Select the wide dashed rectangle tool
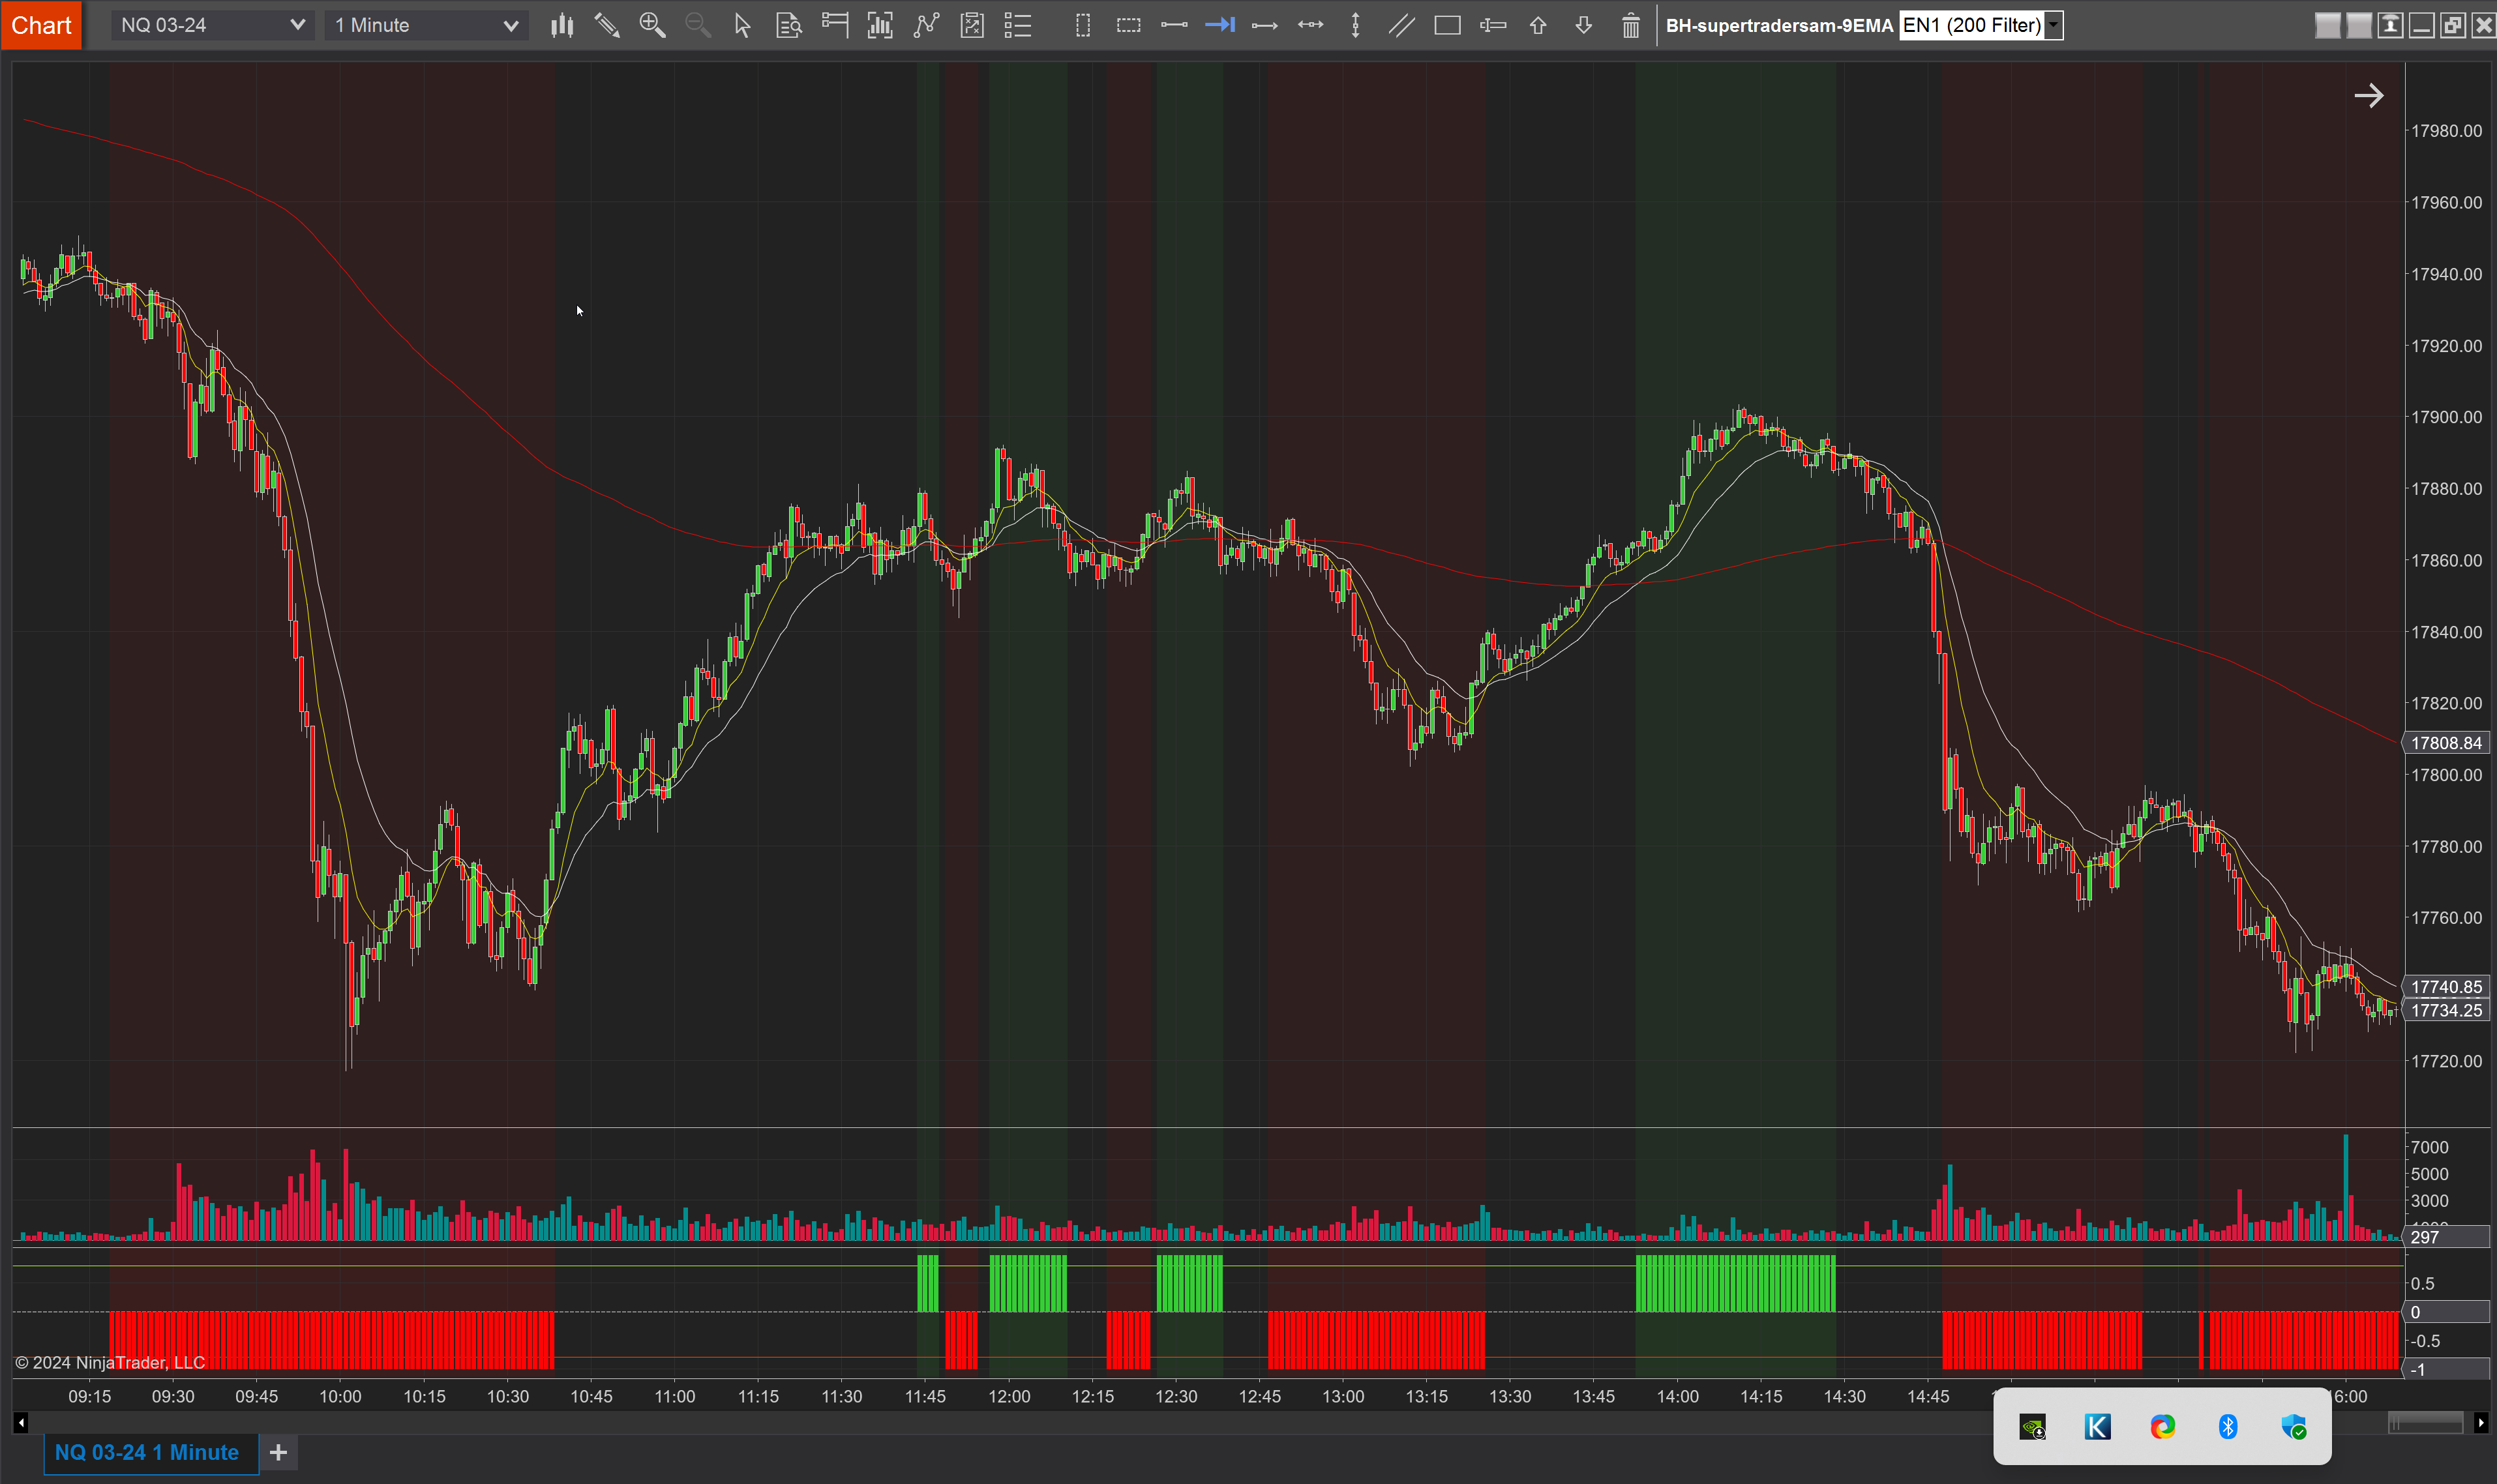 1129,25
